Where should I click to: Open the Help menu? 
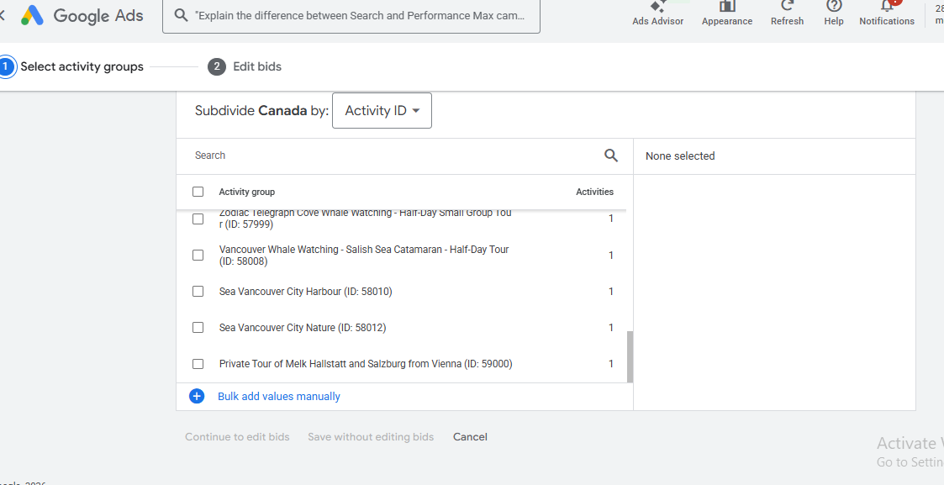pyautogui.click(x=834, y=13)
